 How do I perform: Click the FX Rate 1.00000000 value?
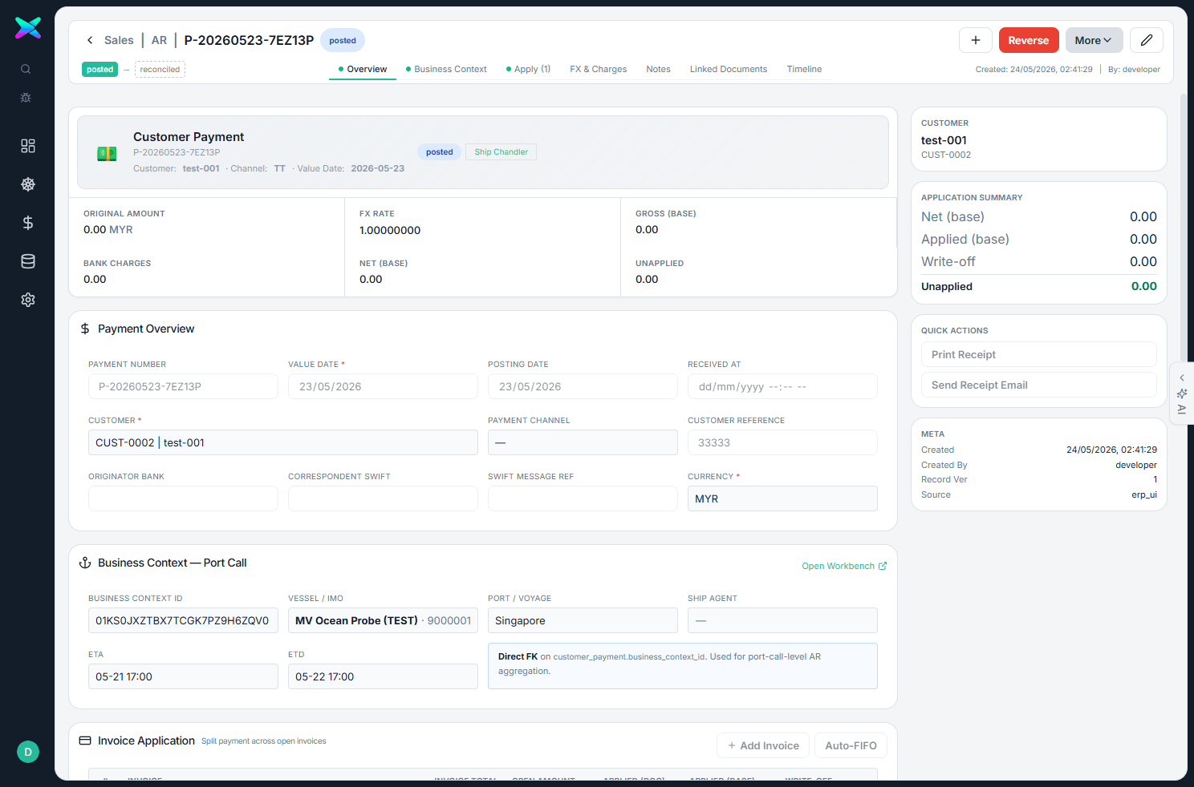click(390, 230)
